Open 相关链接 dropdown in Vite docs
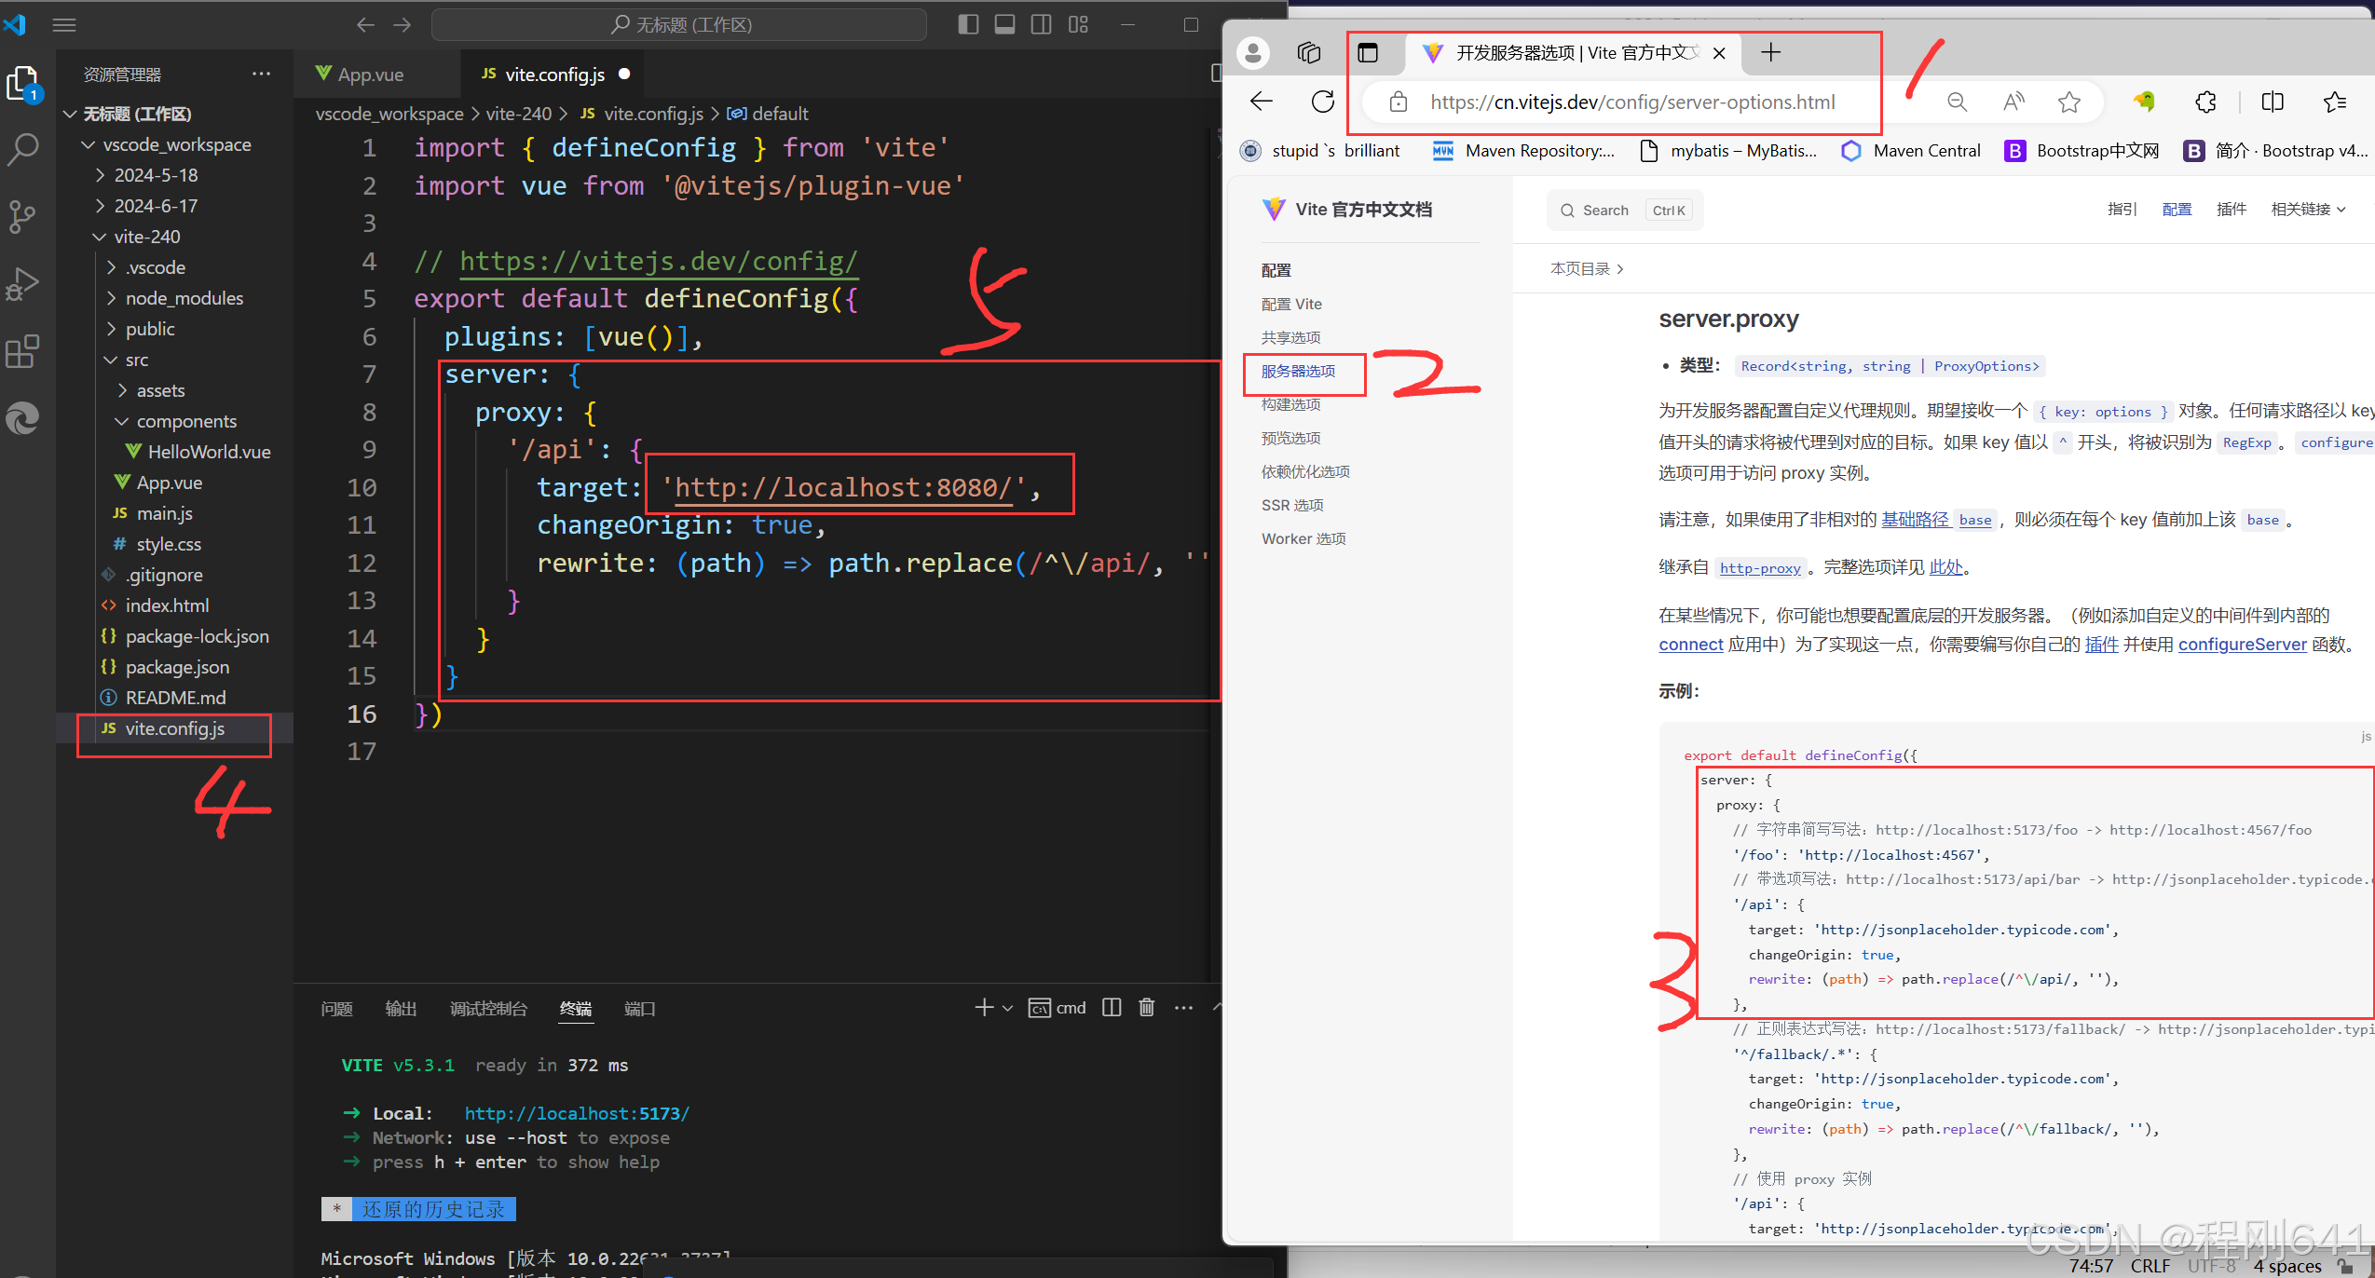 (2307, 210)
